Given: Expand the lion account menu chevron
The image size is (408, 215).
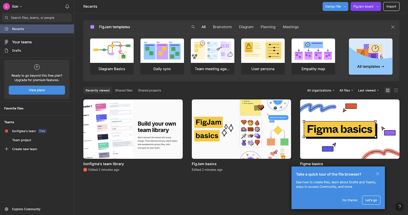Looking at the screenshot, I should pyautogui.click(x=21, y=7).
